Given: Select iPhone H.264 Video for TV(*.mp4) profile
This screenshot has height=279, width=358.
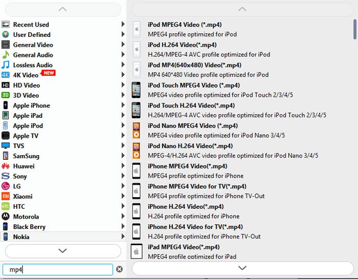Looking at the screenshot, I should 242,231.
